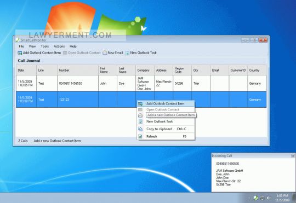The image size is (296, 203).
Task: Click the 2 Calls status bar text
Action: 23,141
